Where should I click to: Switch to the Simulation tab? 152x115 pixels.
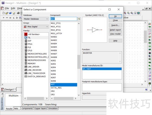(x=53, y=109)
